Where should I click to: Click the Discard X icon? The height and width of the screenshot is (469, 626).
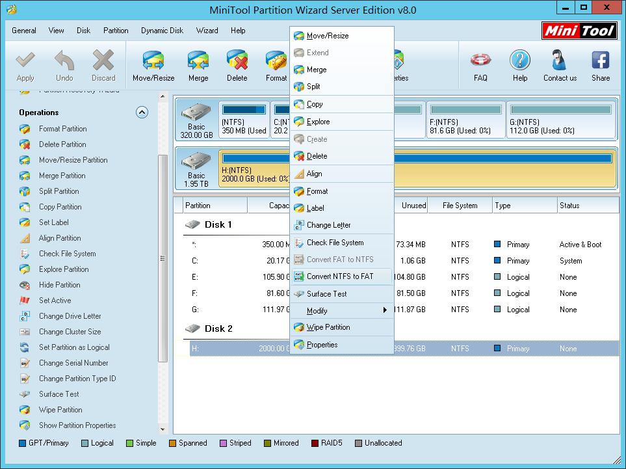tap(103, 60)
